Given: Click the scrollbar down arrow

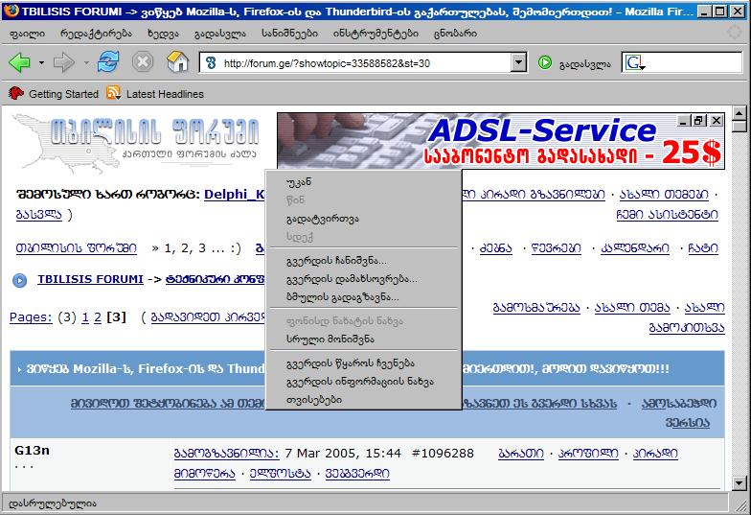Looking at the screenshot, I should (740, 483).
